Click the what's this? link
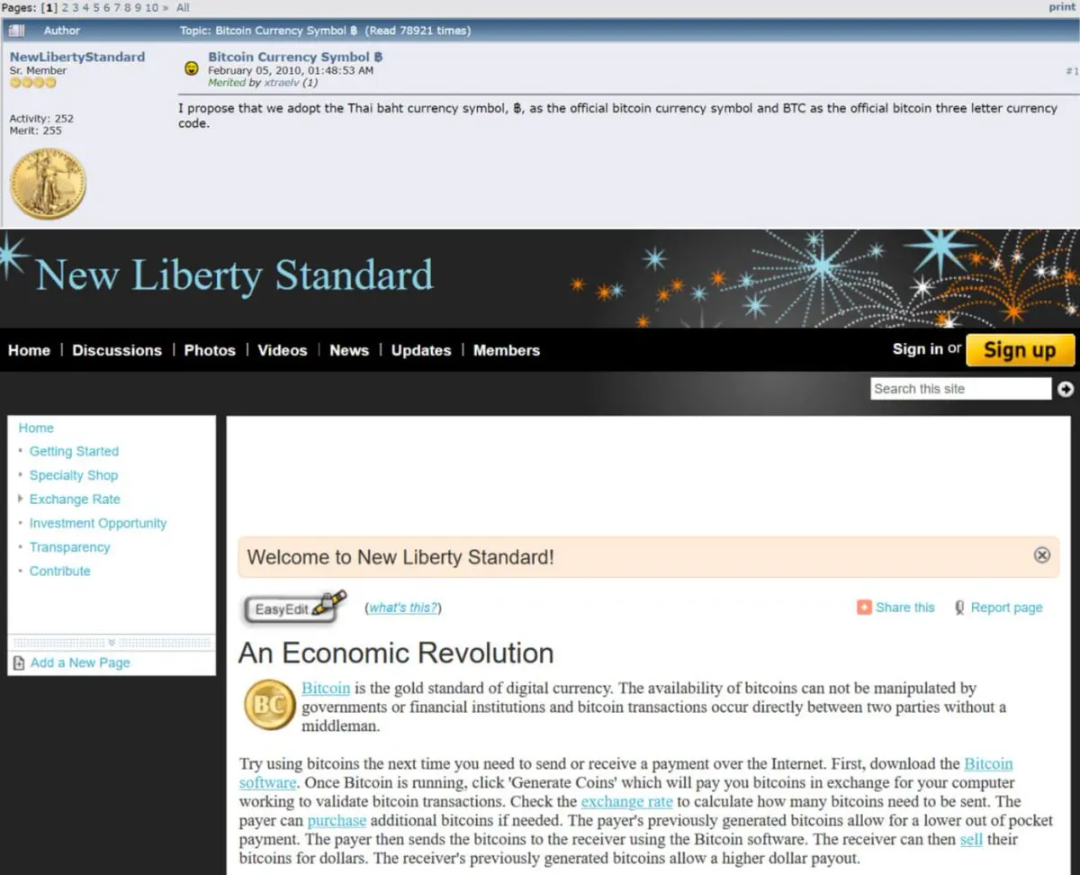The width and height of the screenshot is (1080, 875). pyautogui.click(x=403, y=608)
